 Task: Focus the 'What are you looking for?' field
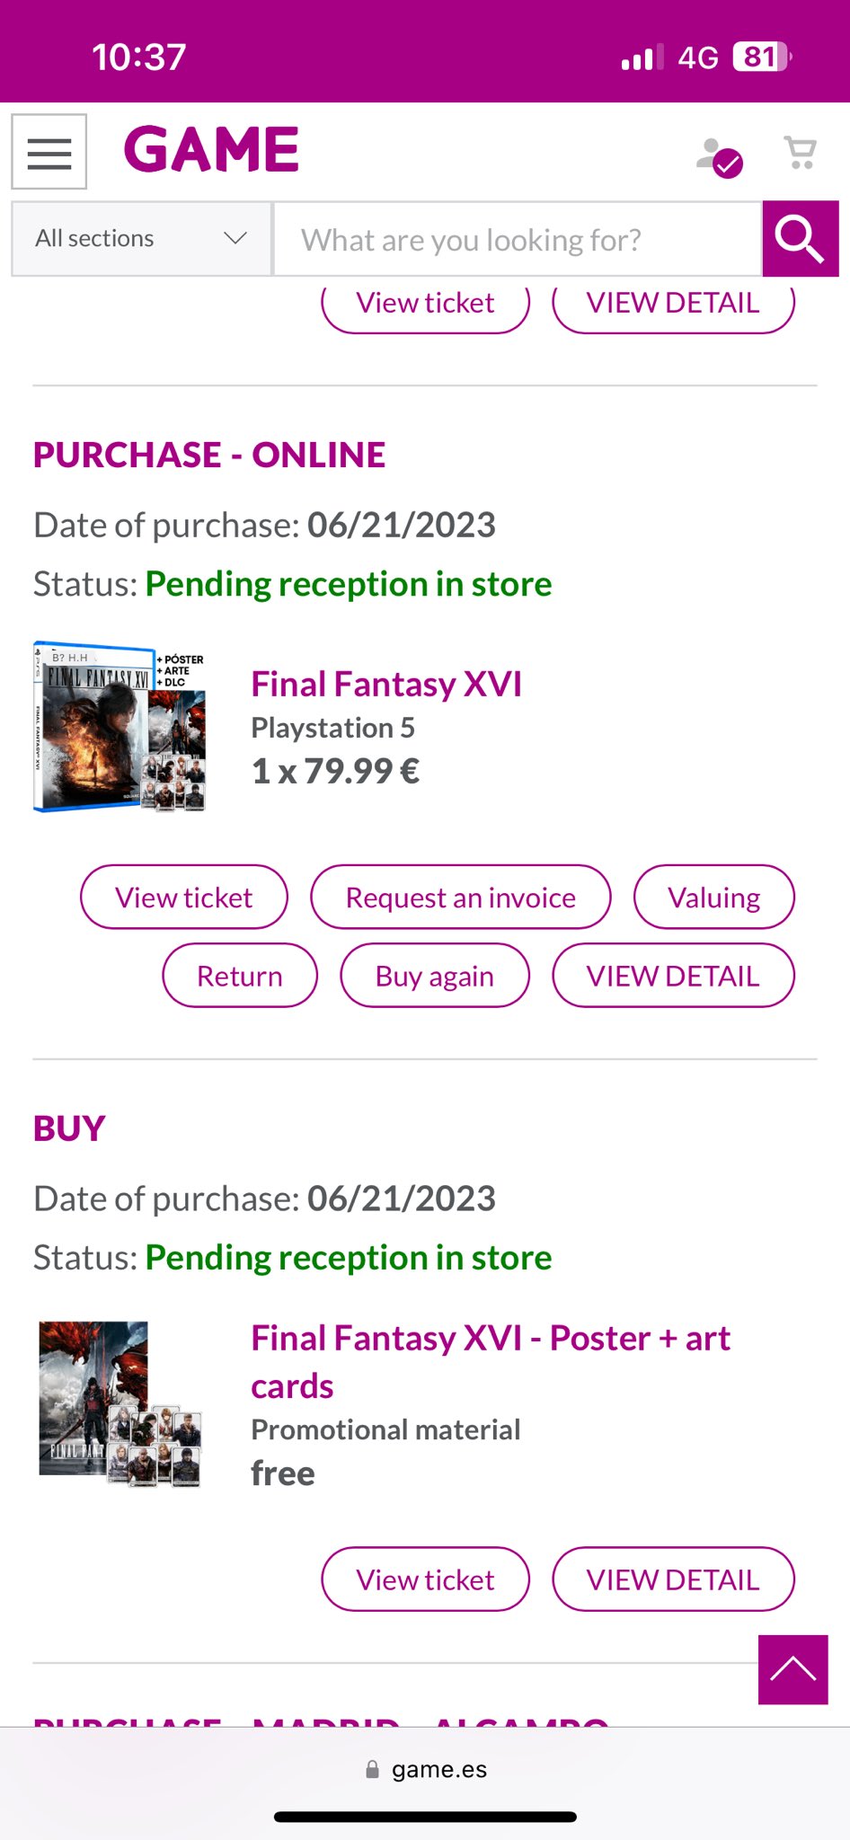coord(518,240)
